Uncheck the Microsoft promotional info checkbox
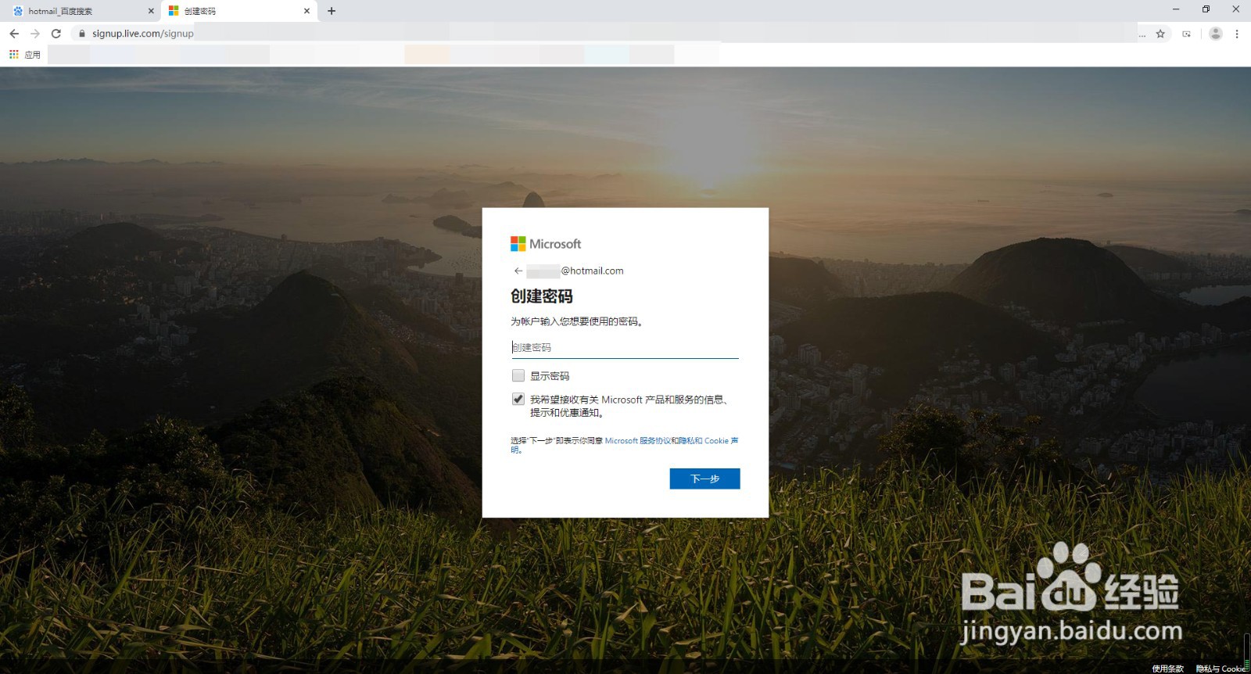 pos(518,399)
